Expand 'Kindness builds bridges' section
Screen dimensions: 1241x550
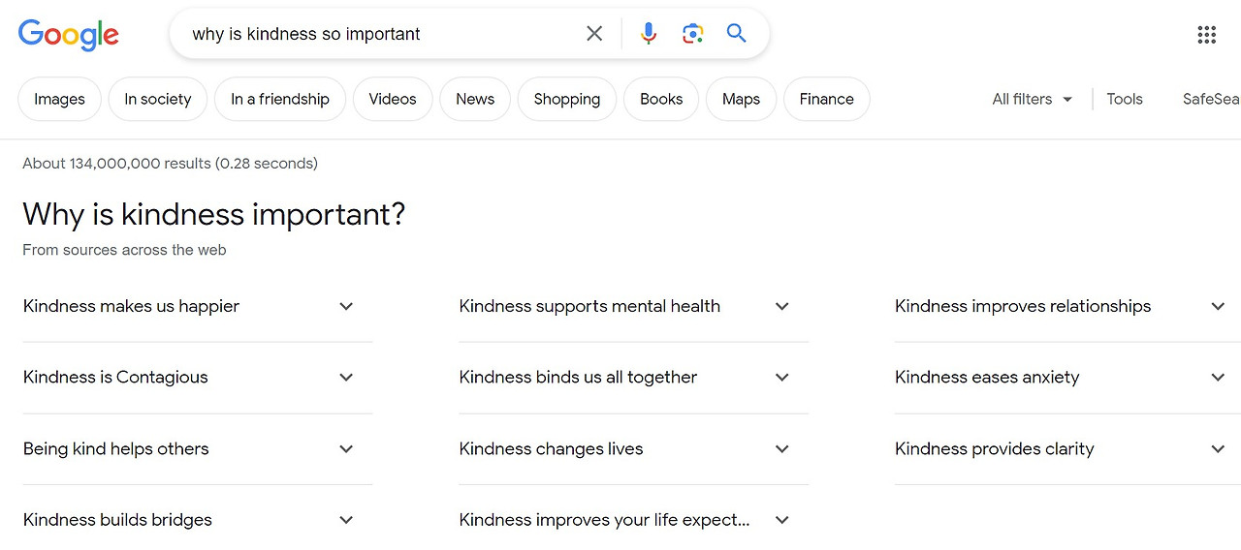coord(346,520)
